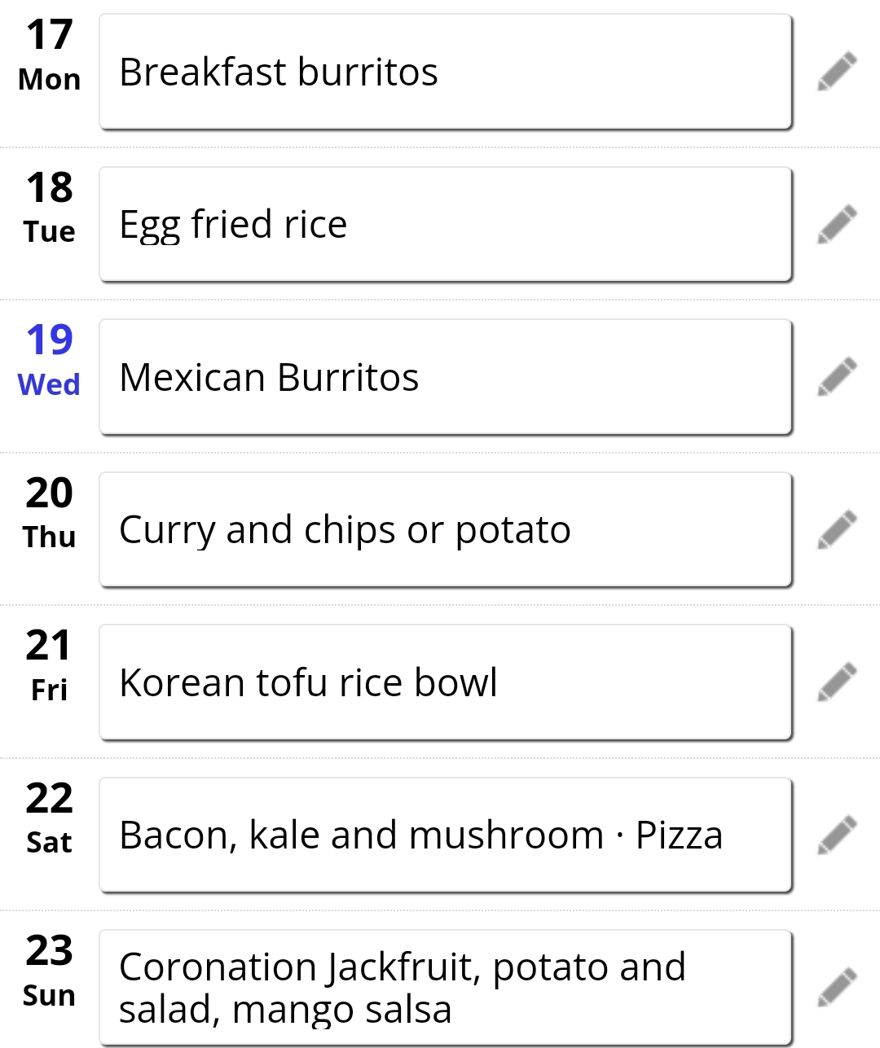Tap the 23 Sun date label
880x1048 pixels.
(x=49, y=971)
